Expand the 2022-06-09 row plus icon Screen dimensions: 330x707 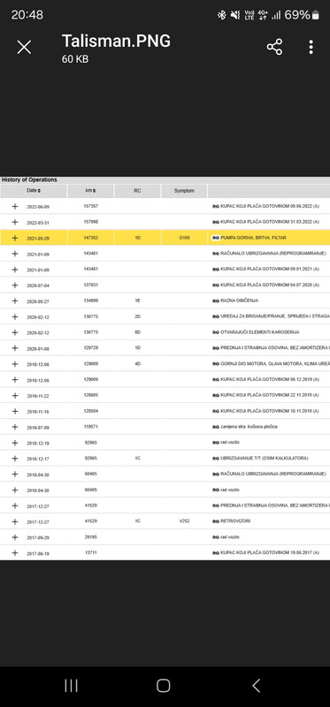(x=15, y=206)
